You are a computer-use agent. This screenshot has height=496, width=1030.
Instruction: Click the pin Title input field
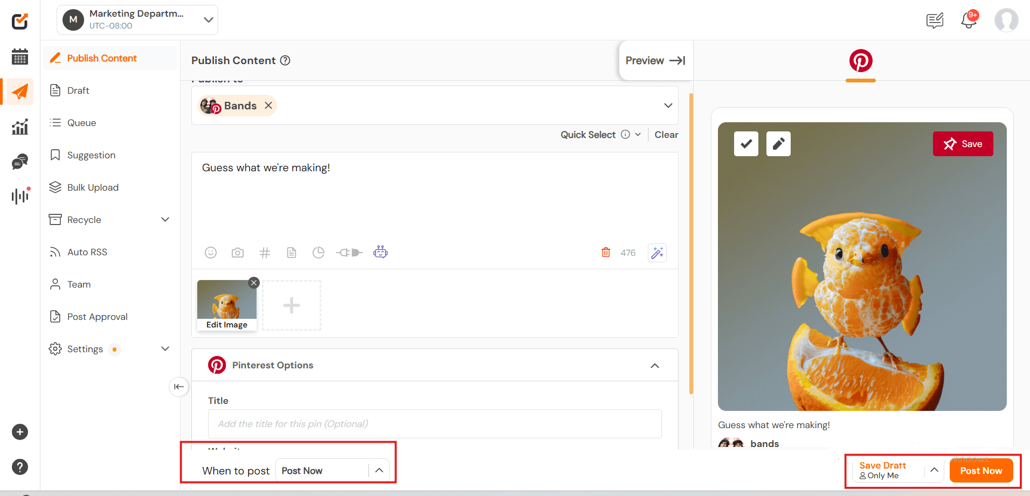click(x=434, y=424)
